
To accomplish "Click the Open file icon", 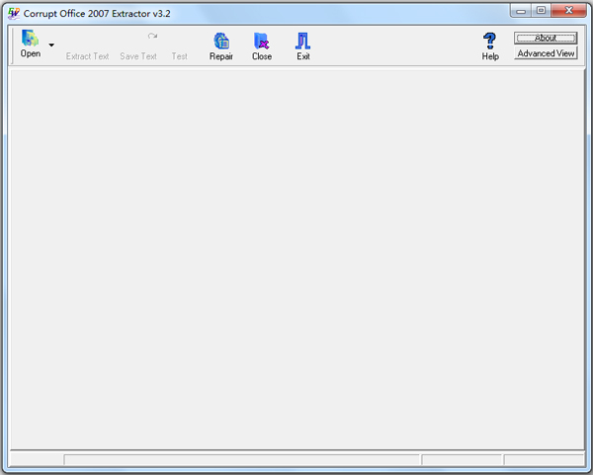I will [x=31, y=39].
